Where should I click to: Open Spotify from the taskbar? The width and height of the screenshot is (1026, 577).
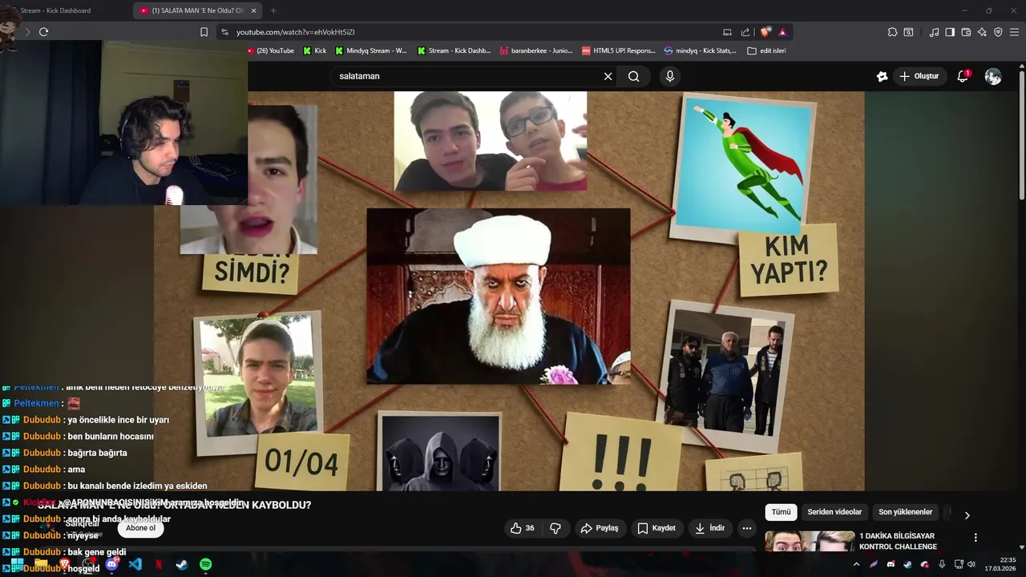coord(205,565)
